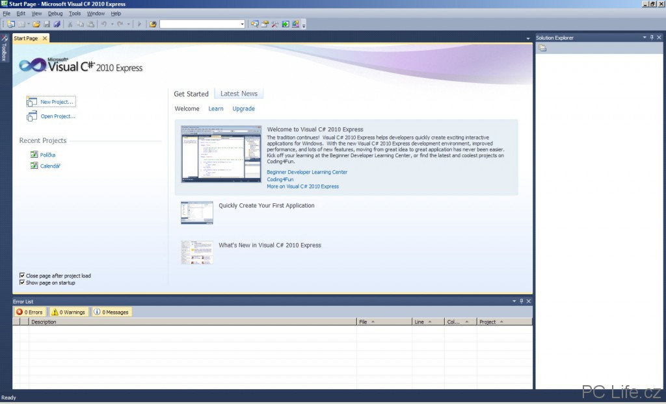Click the Save All toolbar icon

(x=57, y=24)
